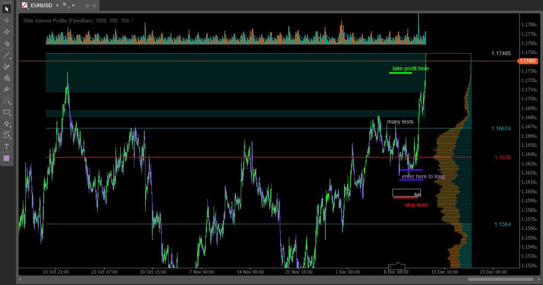Click the horizontal chart scrollbar thumb
Screen dimensions: 543x285
500,279
